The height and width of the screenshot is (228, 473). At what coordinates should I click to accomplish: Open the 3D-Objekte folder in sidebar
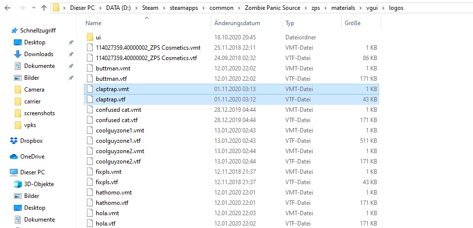point(39,184)
